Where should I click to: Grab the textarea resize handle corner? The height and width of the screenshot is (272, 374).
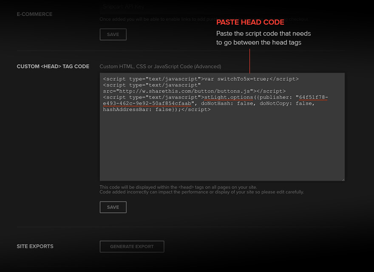click(343, 179)
